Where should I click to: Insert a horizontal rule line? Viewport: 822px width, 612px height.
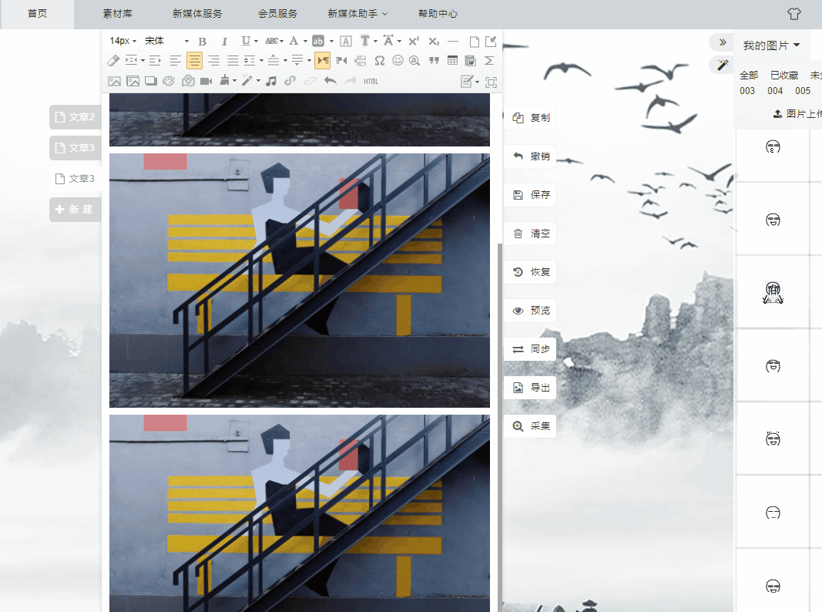454,42
